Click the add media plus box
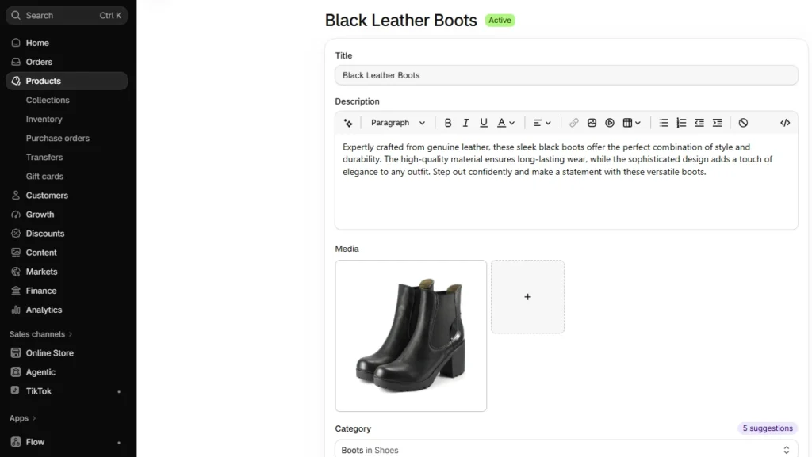 527,297
